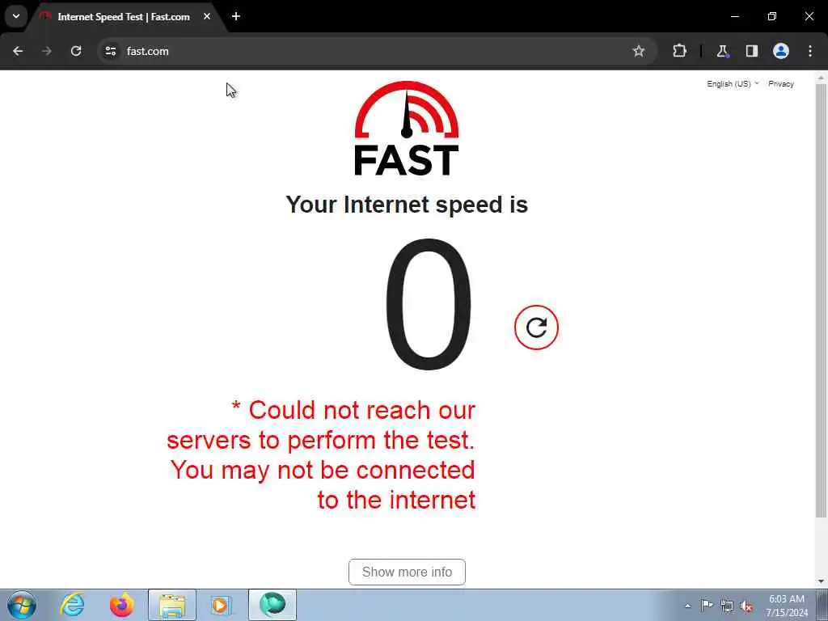Toggle the muted volume tray icon
Viewport: 828px width, 621px height.
746,606
